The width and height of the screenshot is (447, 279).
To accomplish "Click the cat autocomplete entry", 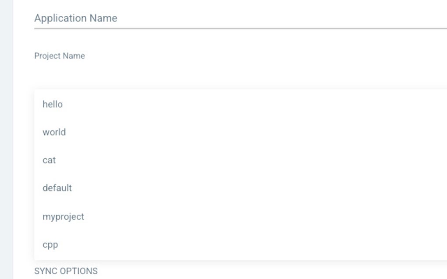I will (x=131, y=160).
